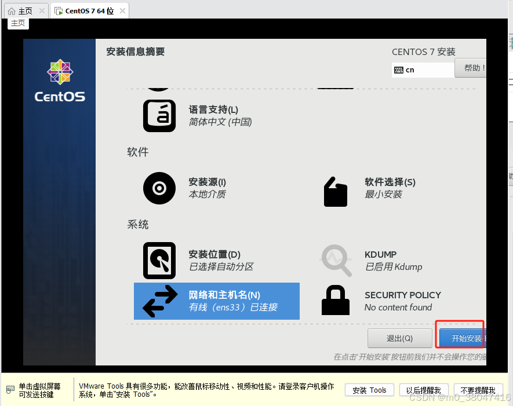Open SECURITY POLICY text label
Viewport: 513px width, 406px height.
point(403,295)
